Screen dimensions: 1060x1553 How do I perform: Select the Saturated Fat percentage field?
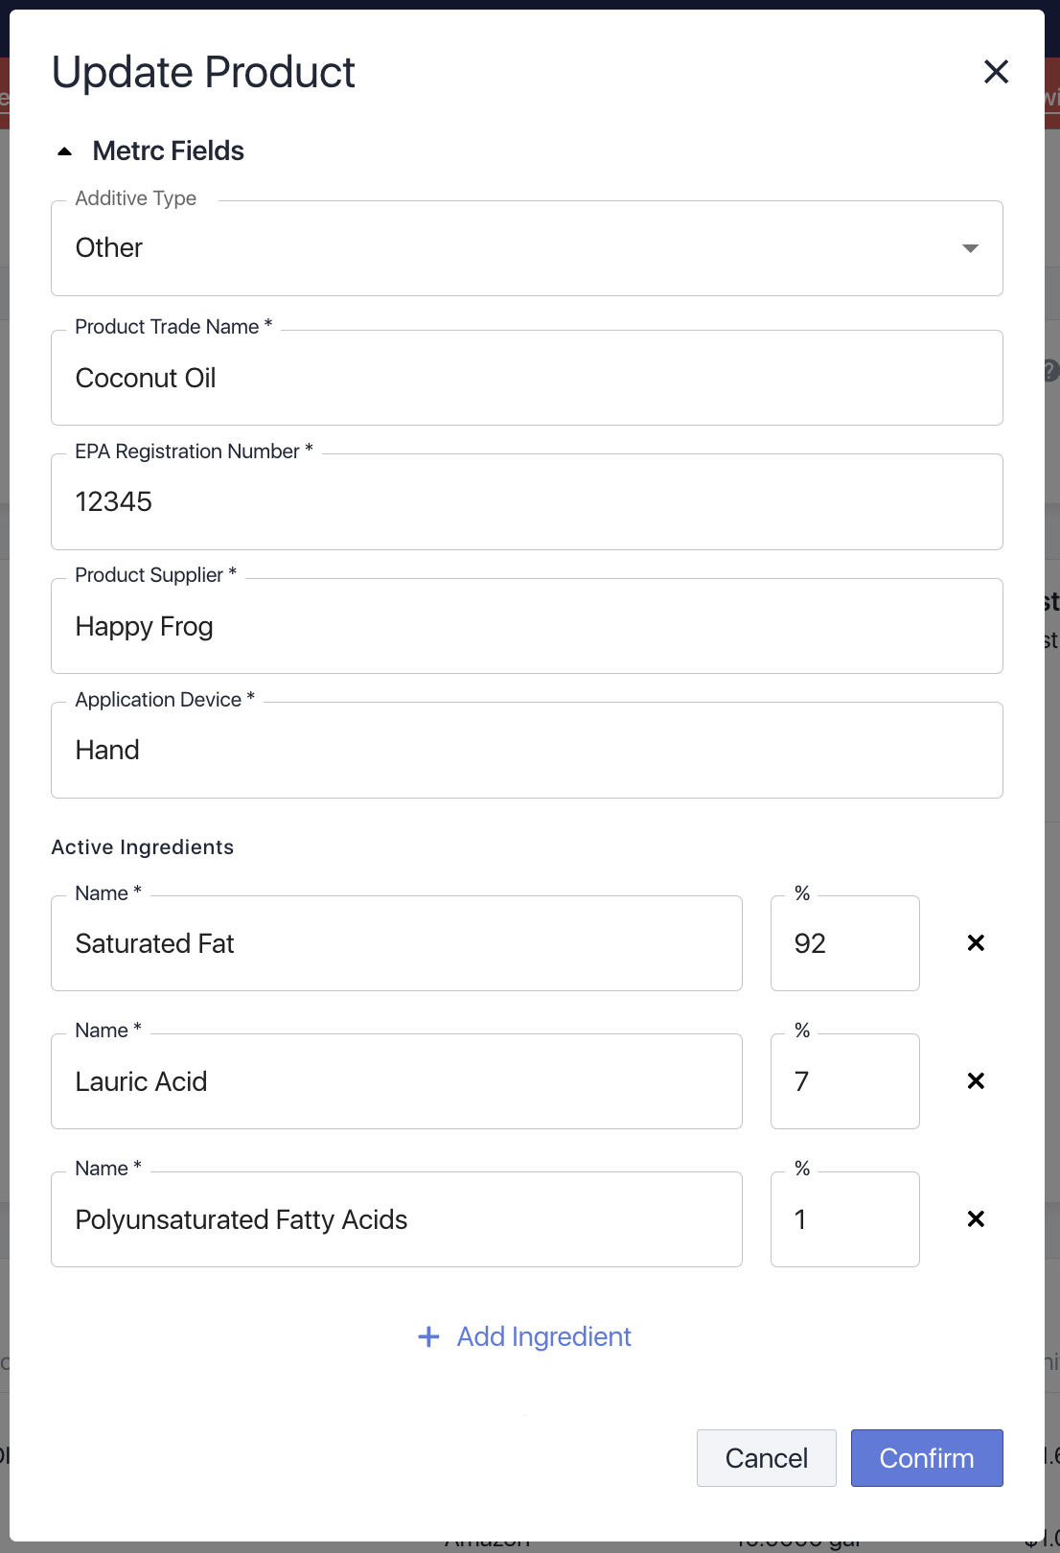pyautogui.click(x=844, y=942)
